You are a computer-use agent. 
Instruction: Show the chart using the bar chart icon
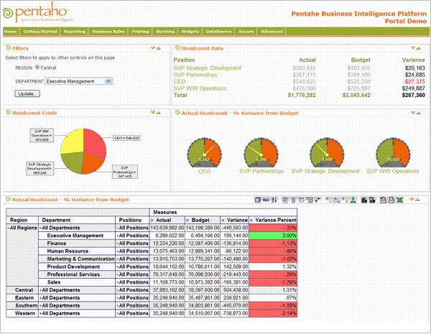coord(364,200)
